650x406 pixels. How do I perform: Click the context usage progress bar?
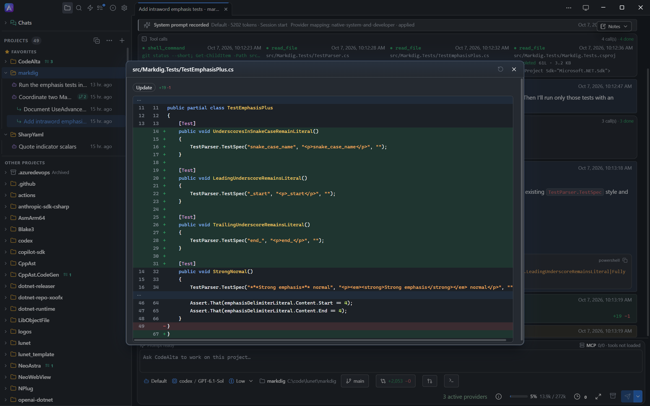[x=518, y=397]
